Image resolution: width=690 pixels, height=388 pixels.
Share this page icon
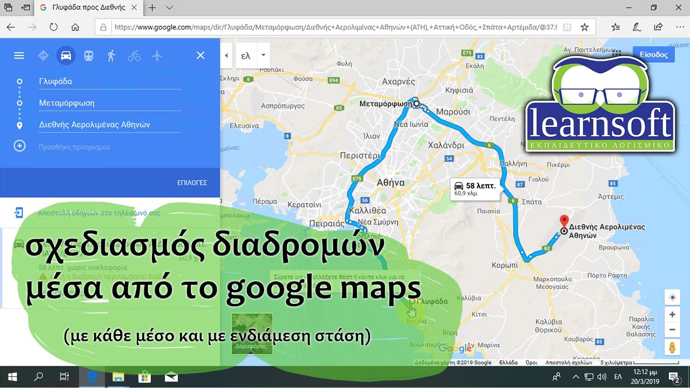(658, 27)
